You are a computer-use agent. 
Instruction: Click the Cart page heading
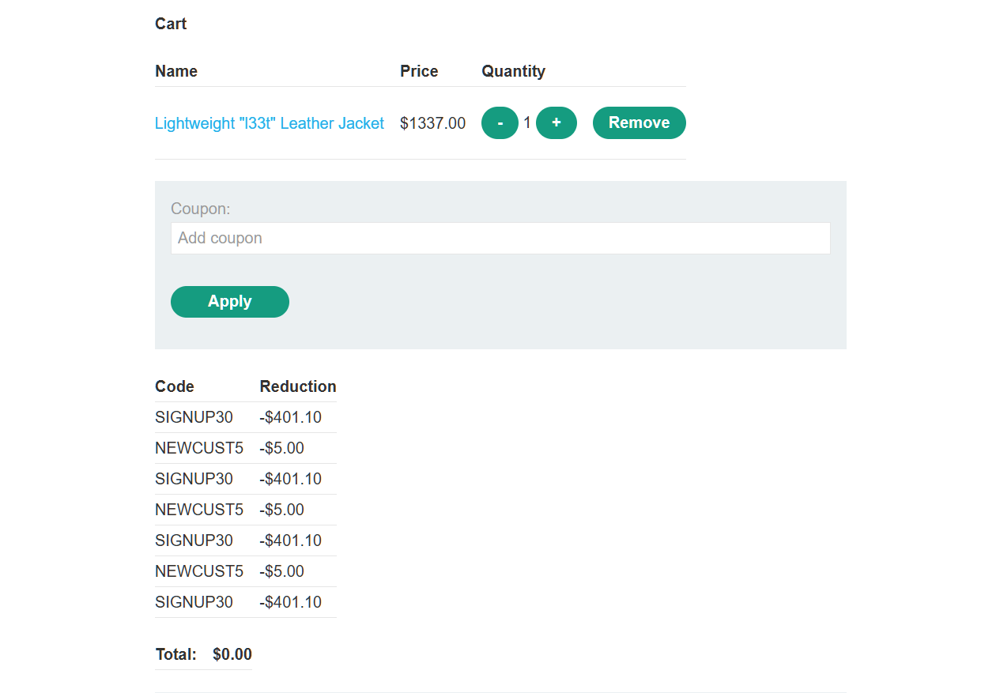click(x=171, y=24)
